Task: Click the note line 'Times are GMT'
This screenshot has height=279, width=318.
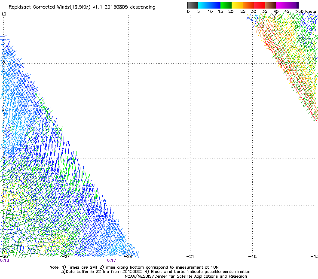Action: click(x=83, y=267)
